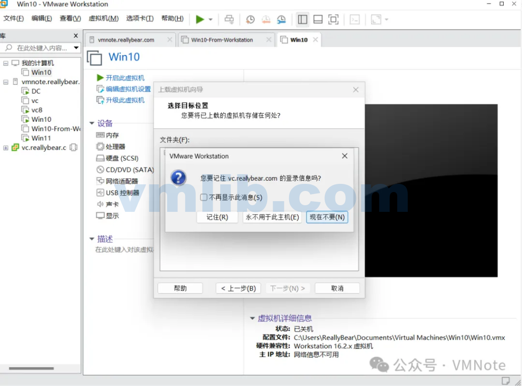The width and height of the screenshot is (522, 386).
Task: Collapse the 虚拟机详细信息 section
Action: 252,318
